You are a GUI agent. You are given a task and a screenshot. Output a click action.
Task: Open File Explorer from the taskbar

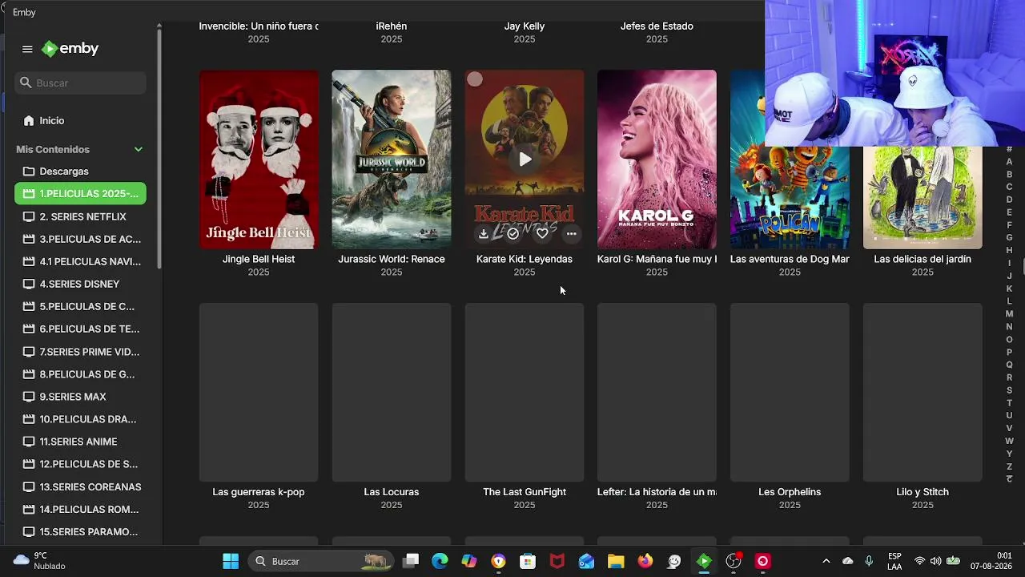click(616, 561)
